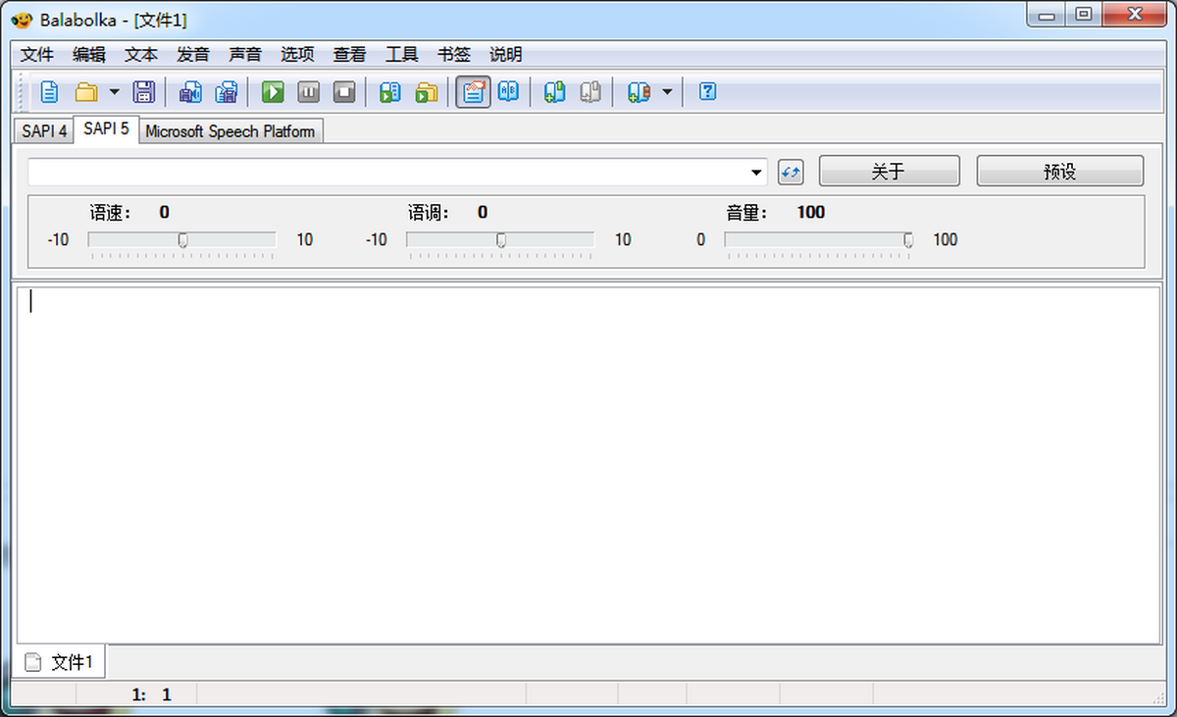This screenshot has width=1177, height=717.
Task: Open the 发音 menu
Action: pyautogui.click(x=193, y=55)
